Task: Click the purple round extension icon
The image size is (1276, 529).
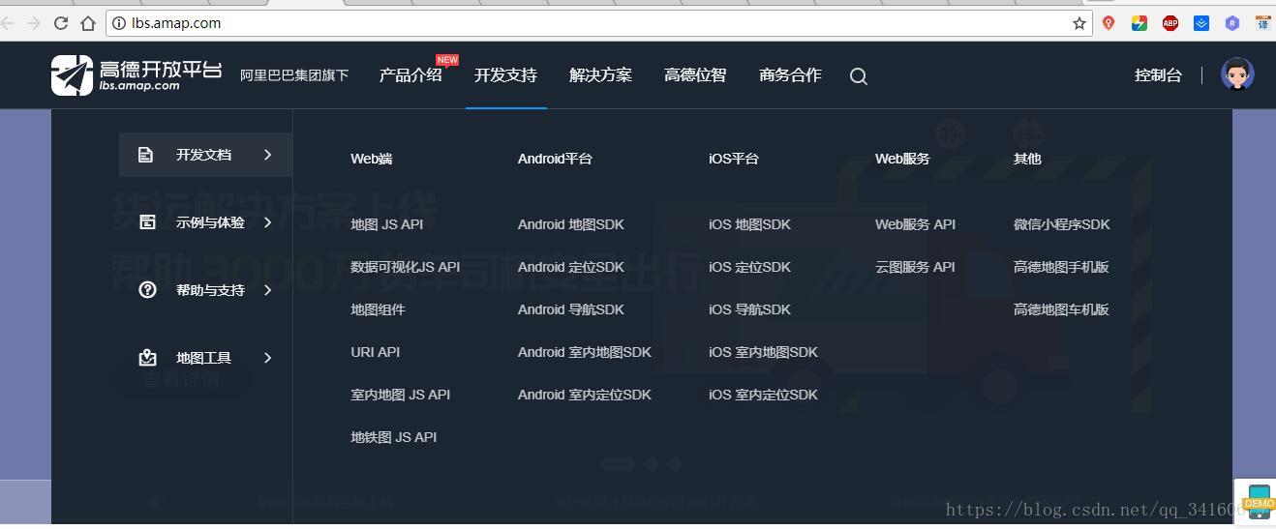Action: click(x=1232, y=23)
